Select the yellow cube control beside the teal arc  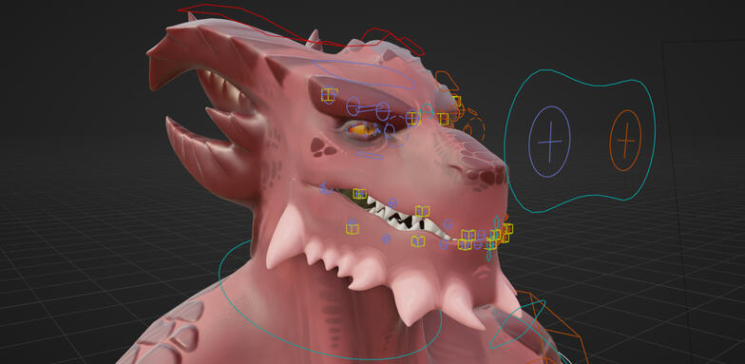(x=412, y=118)
